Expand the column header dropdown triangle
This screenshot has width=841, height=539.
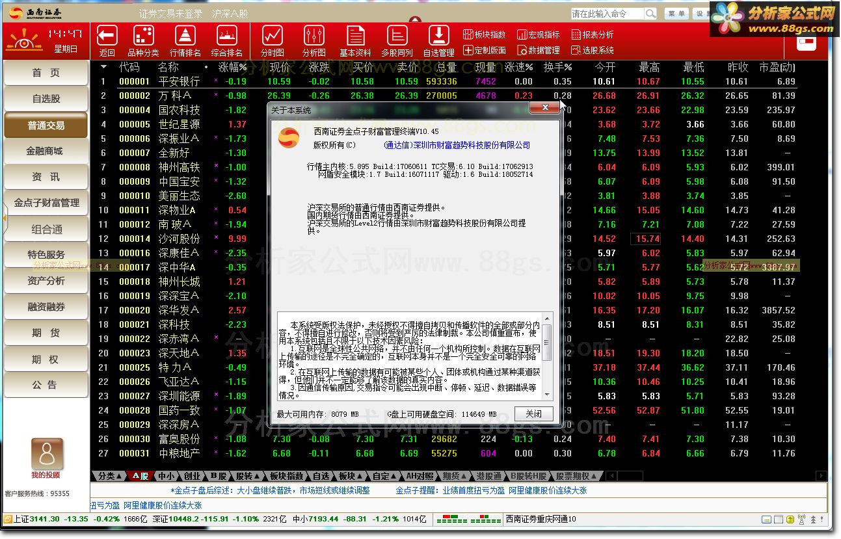(104, 67)
